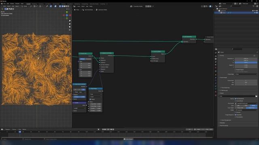Open the File menu
This screenshot has height=145, width=259.
(4, 4)
